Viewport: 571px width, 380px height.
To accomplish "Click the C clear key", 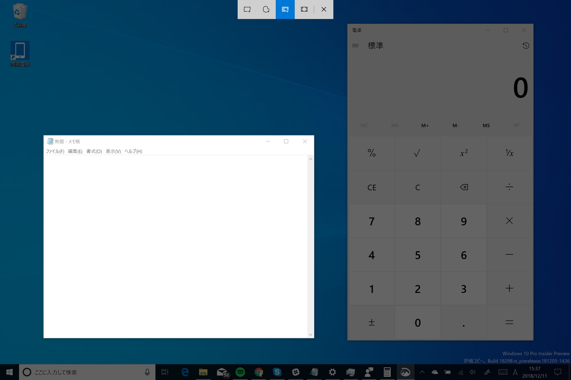I will click(x=417, y=187).
